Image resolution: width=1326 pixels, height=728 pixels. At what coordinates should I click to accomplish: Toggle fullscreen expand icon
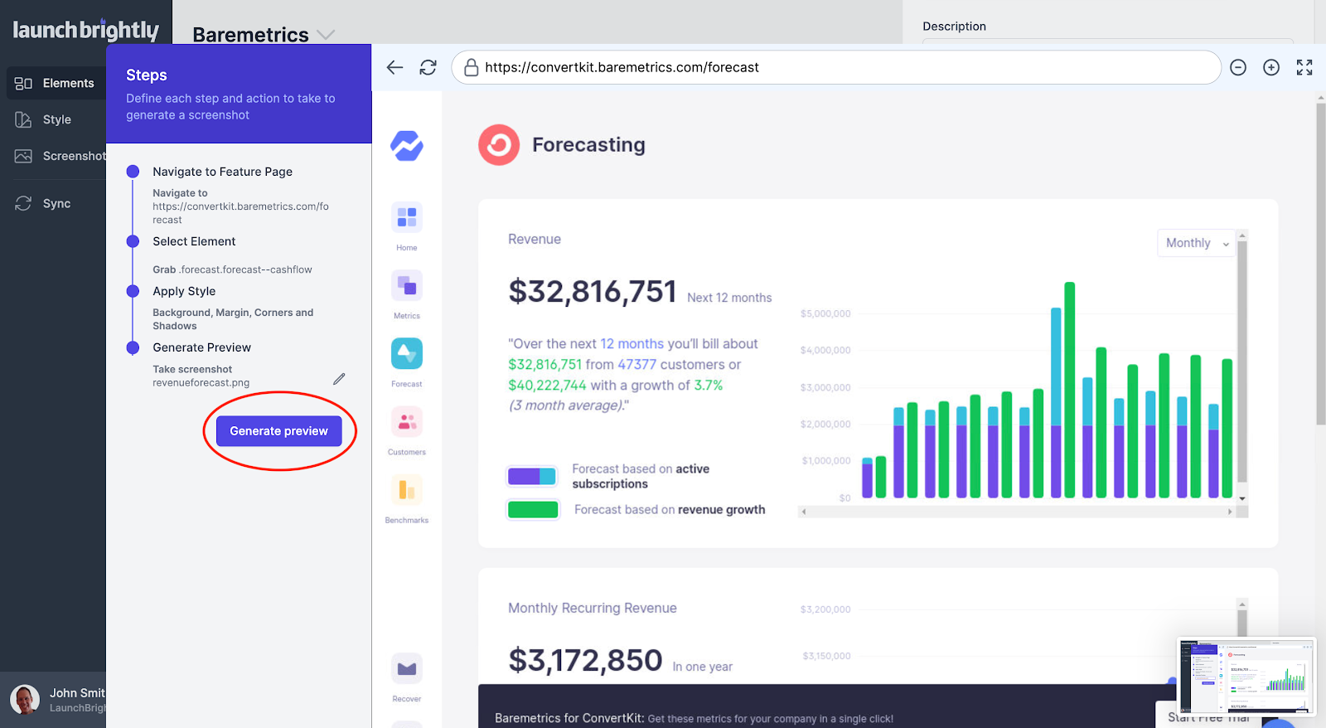pos(1304,68)
